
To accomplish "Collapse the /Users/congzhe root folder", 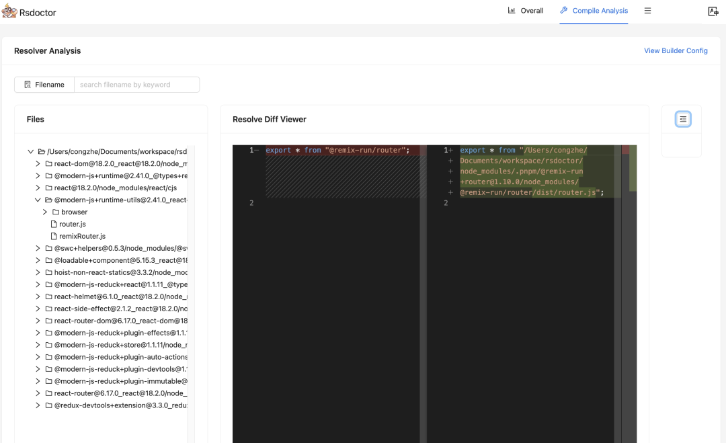I will coord(30,152).
